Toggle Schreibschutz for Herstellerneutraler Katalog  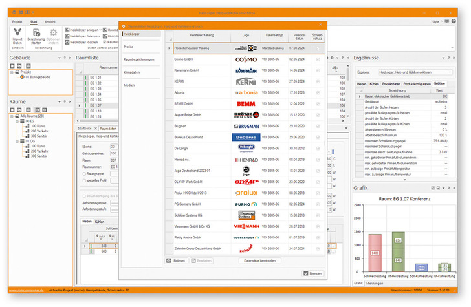[x=318, y=48]
